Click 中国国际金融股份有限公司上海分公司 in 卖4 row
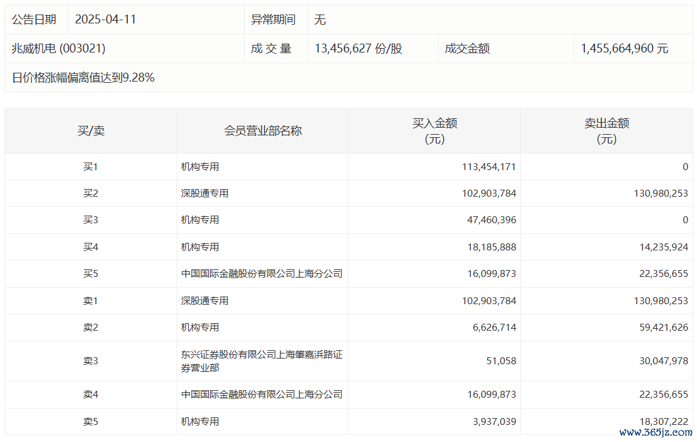This screenshot has height=442, width=697. coord(262,395)
